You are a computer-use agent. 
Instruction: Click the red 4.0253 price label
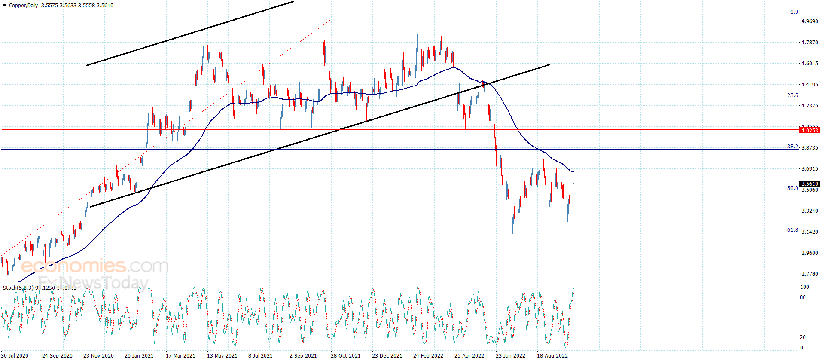(x=810, y=130)
